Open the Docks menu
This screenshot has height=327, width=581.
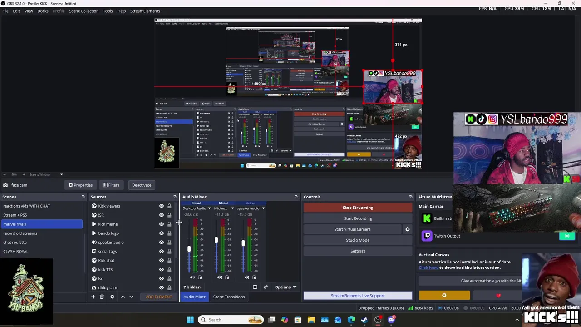coord(43,11)
